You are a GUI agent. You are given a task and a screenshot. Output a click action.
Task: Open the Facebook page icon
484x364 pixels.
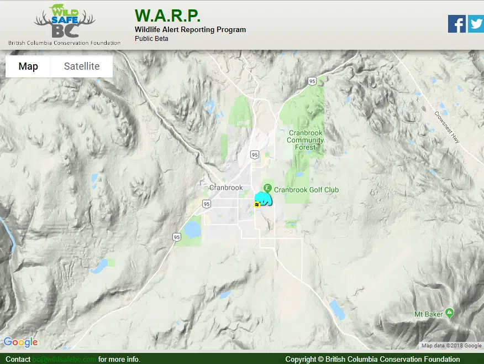point(456,24)
